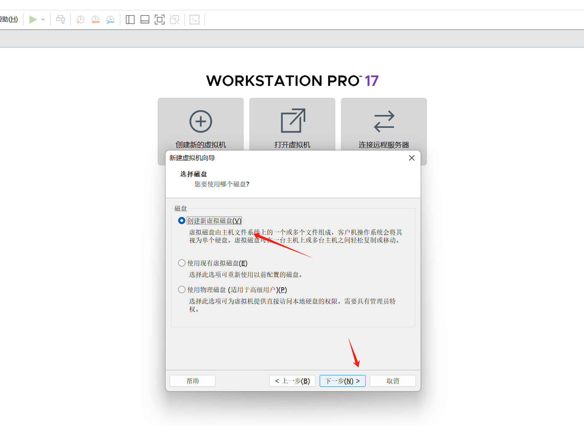584x426 pixels.
Task: Click the 您要使用哪个磁盘? subtitle text
Action: coord(222,184)
